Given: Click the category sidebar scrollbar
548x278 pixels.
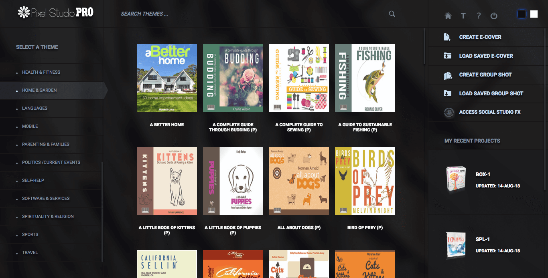Looking at the screenshot, I should click(x=102, y=212).
